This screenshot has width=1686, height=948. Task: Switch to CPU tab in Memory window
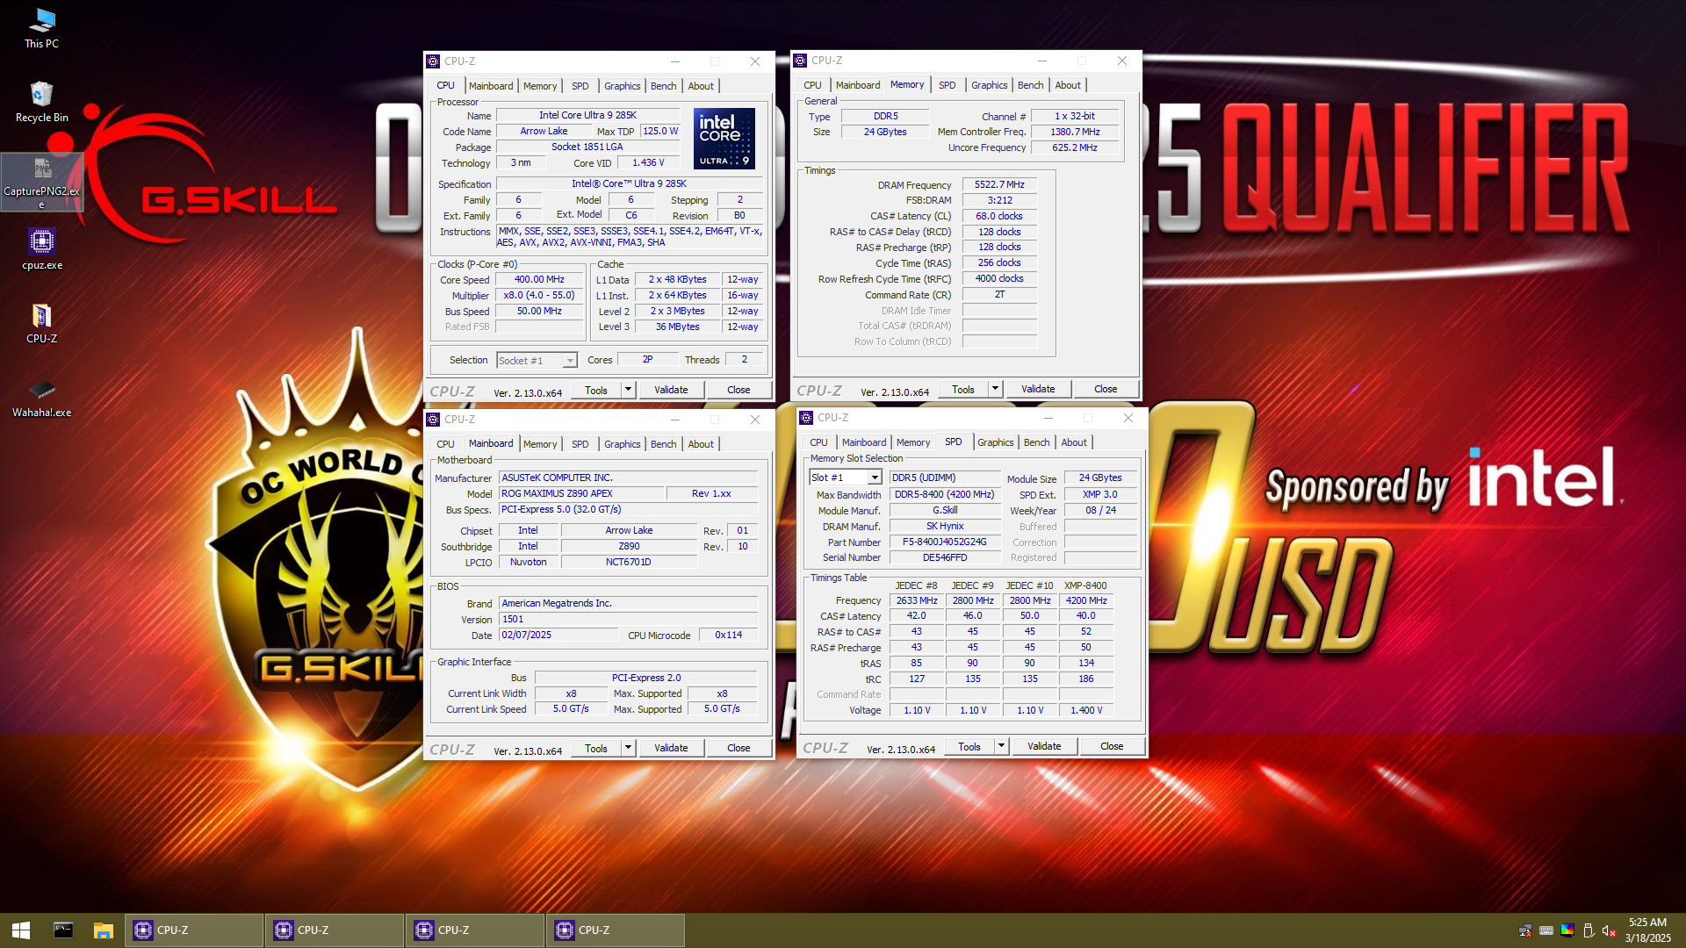pos(812,85)
